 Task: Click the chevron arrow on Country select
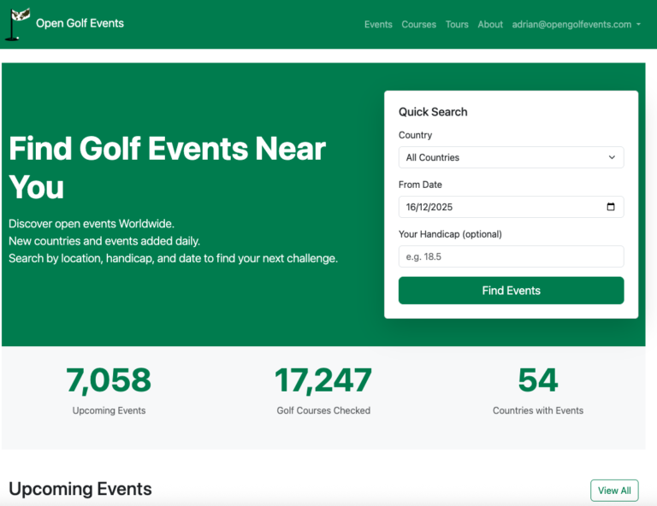click(x=612, y=157)
